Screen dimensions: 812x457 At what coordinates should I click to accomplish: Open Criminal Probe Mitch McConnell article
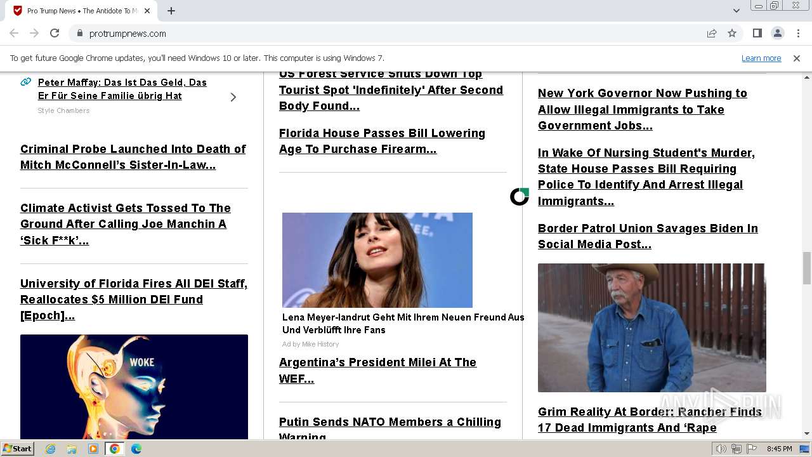[x=133, y=157]
